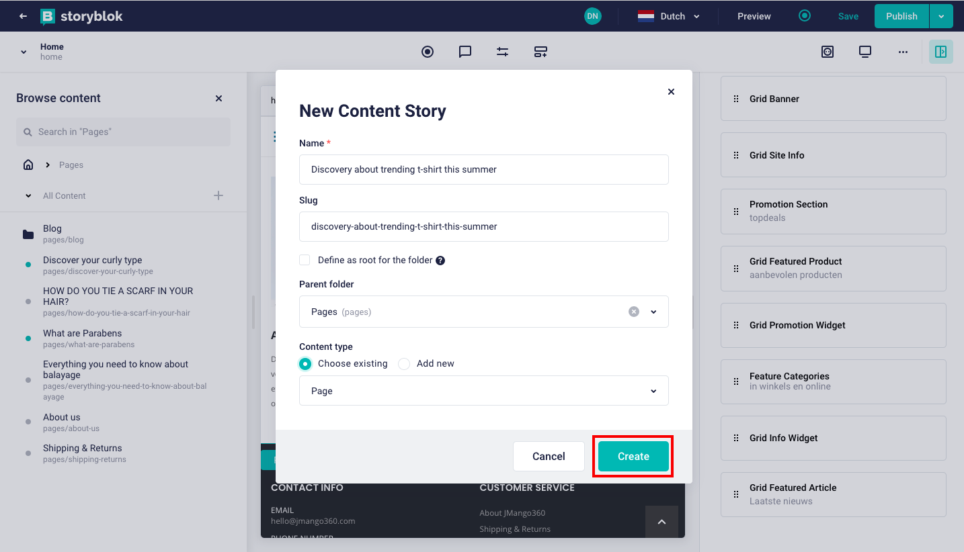Open the Page content type dropdown
The image size is (964, 552).
click(x=483, y=391)
